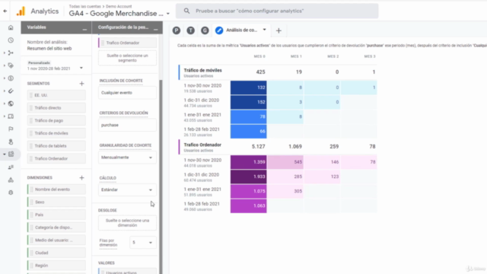Open the Audiences person icon in the sidebar
The image size is (487, 274).
[x=11, y=142]
